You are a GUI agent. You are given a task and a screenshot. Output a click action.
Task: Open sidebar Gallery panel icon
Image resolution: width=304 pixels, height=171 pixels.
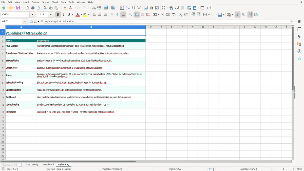[299, 44]
